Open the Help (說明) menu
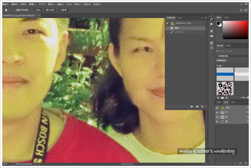251x168 pixels. pos(97,4)
